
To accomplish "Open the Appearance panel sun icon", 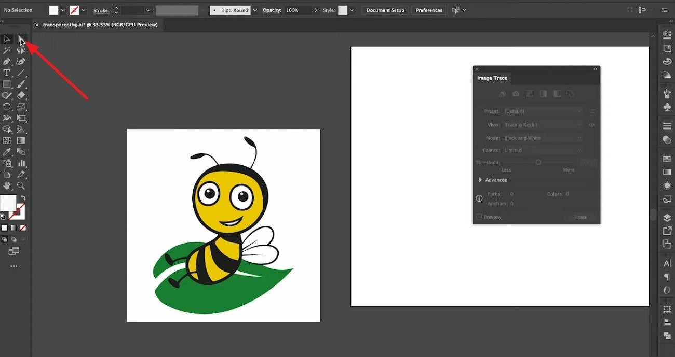I will tap(667, 185).
